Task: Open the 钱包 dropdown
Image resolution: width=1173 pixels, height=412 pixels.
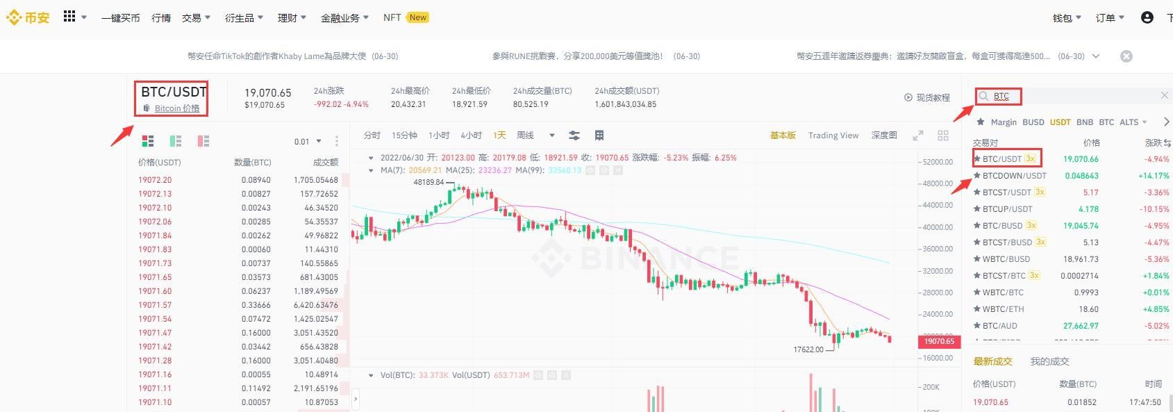Action: pos(1067,18)
